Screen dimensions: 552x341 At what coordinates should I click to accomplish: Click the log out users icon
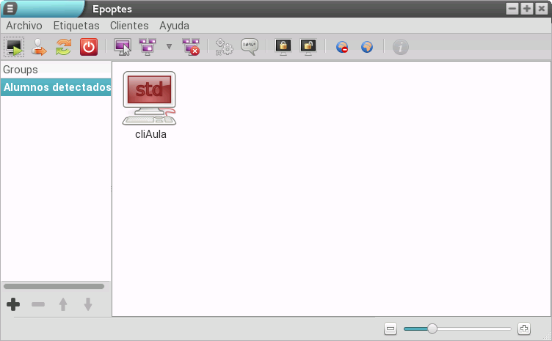click(39, 48)
